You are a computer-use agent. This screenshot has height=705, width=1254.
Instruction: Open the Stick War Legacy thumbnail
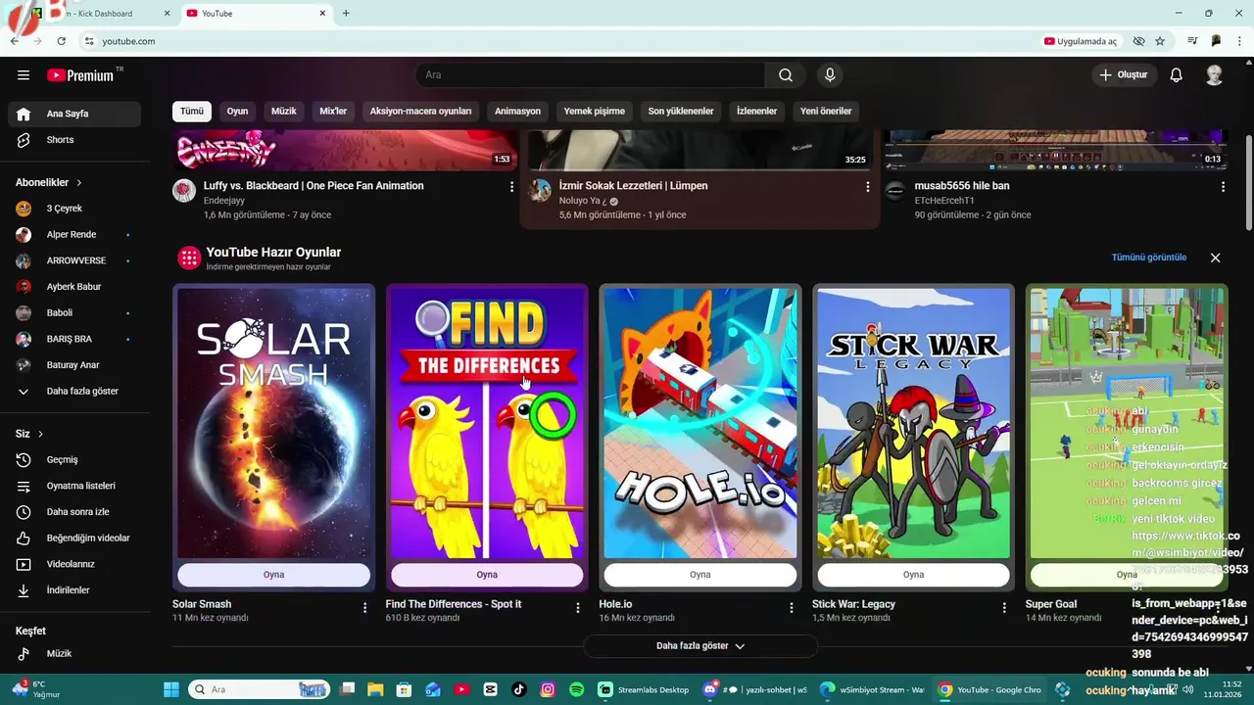pyautogui.click(x=913, y=423)
